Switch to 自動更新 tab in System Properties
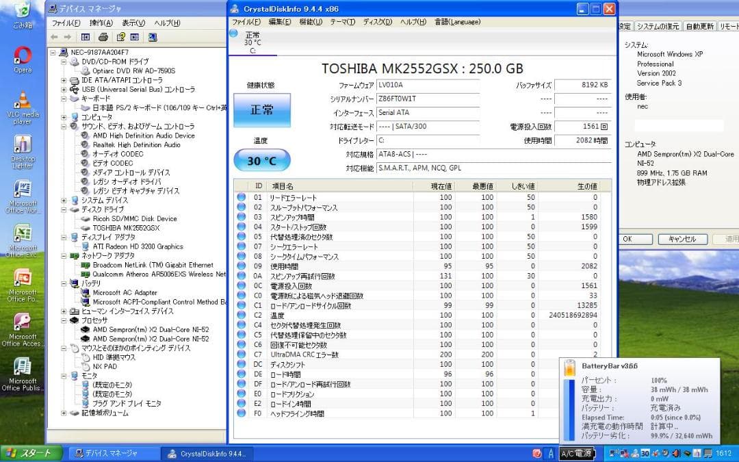Image resolution: width=739 pixels, height=462 pixels. (x=699, y=27)
